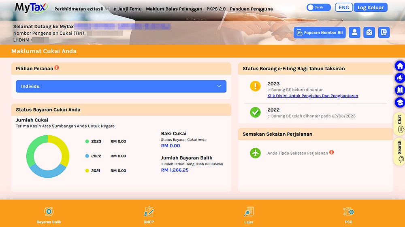This screenshot has height=227, width=405.
Task: Toggle the Cerah theme switch
Action: click(x=319, y=7)
